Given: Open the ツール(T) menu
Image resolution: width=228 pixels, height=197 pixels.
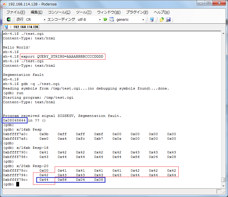Looking at the screenshot, I should coord(84,12).
